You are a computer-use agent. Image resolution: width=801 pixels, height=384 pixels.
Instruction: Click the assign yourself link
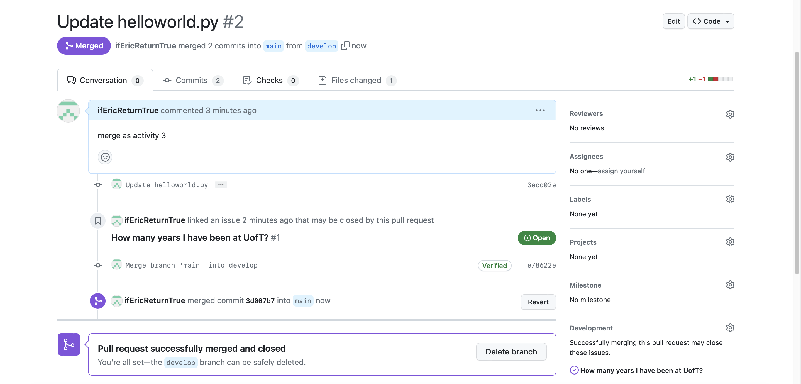[x=621, y=171]
